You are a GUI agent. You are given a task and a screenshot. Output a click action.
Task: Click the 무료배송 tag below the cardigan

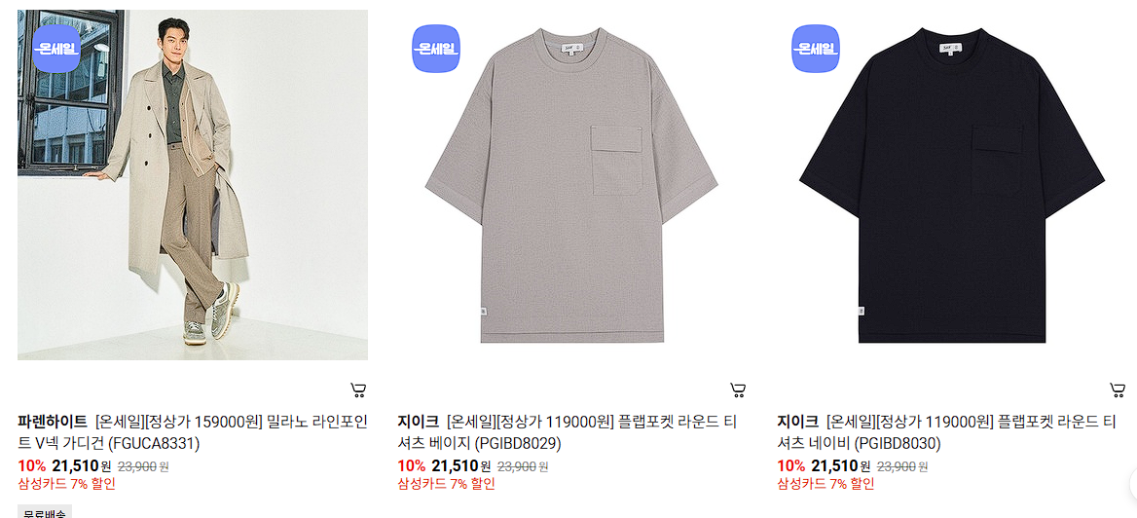(44, 512)
